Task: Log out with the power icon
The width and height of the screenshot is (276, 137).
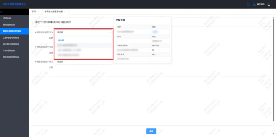Action: (269, 4)
